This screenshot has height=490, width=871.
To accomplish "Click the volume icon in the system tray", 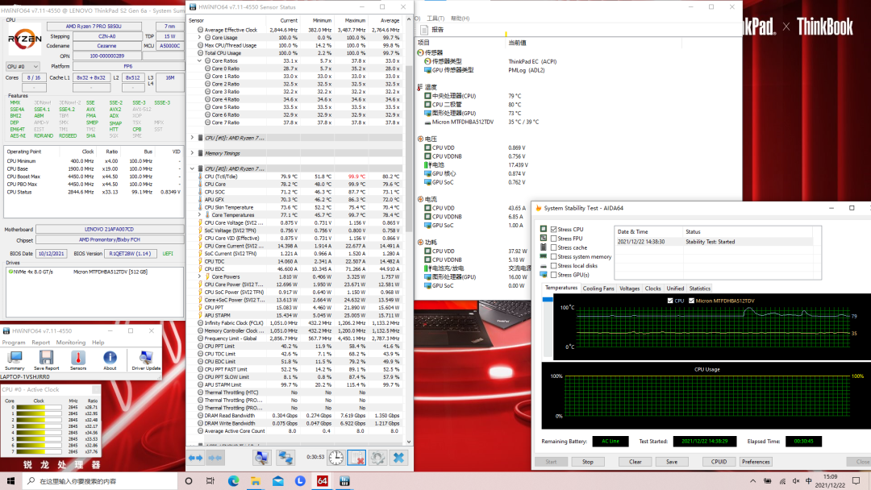I will pyautogui.click(x=795, y=481).
